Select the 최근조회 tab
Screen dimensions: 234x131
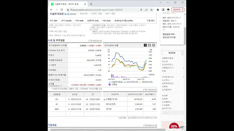coord(172,53)
